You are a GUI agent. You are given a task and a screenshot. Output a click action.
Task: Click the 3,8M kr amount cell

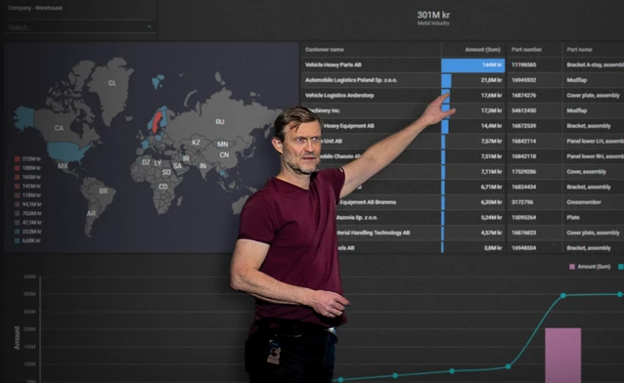pos(473,248)
